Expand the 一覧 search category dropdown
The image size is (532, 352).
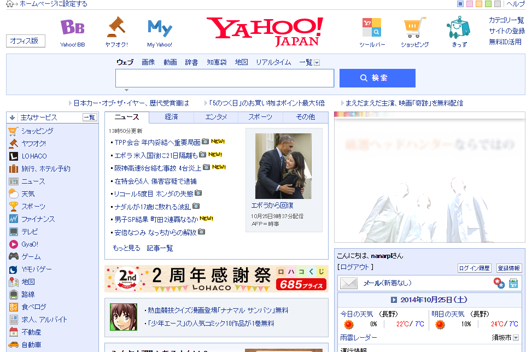tap(317, 63)
